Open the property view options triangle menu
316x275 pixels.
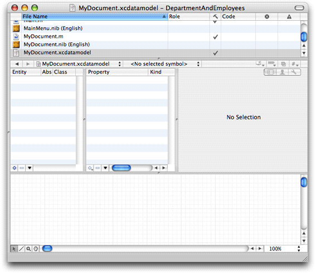pyautogui.click(x=105, y=168)
